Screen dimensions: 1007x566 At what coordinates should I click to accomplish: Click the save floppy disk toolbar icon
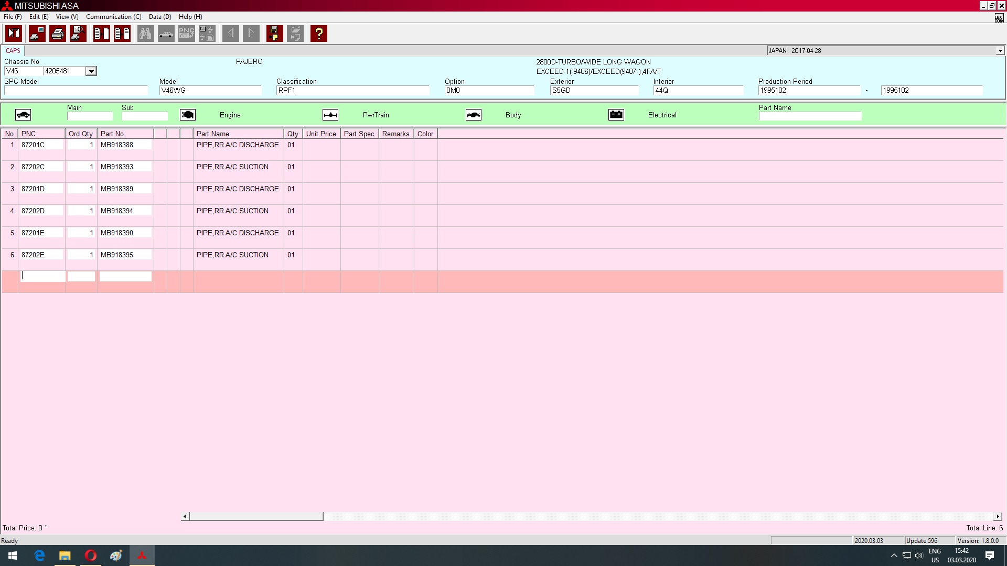274,34
